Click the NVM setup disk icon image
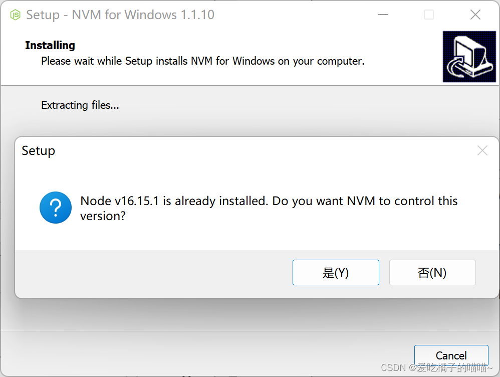Viewport: 500px width, 377px height. [x=469, y=56]
